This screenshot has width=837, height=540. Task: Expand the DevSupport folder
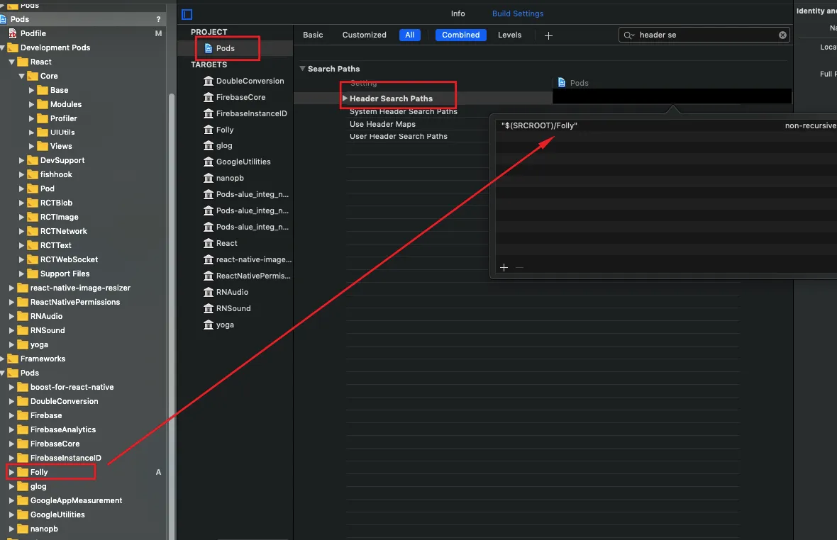(x=21, y=160)
